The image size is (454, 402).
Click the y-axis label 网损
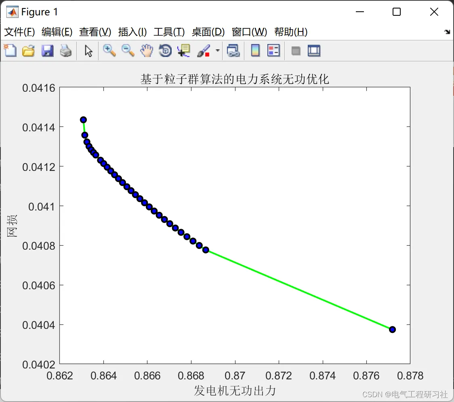click(x=12, y=226)
